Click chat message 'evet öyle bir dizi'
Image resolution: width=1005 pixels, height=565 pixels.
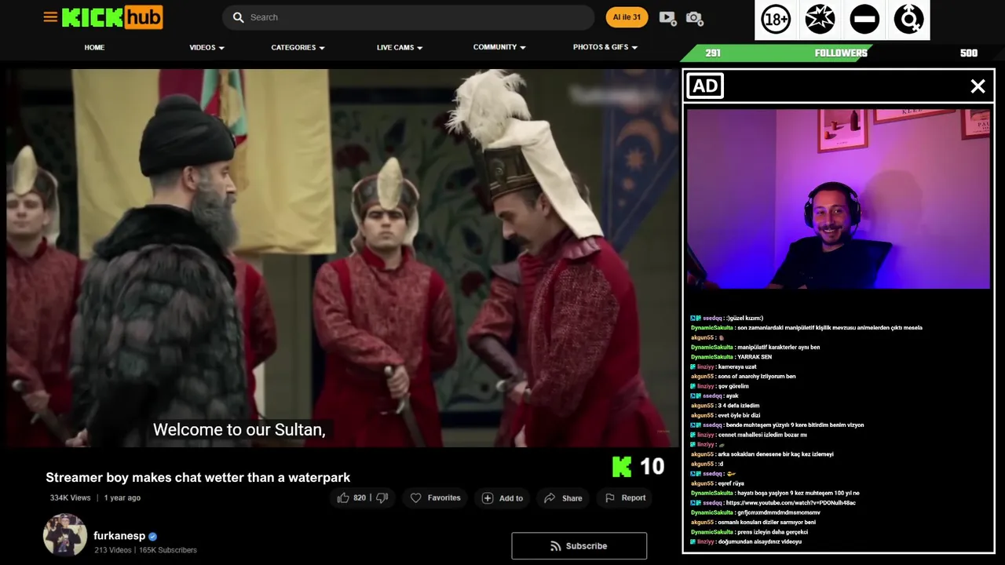click(739, 415)
